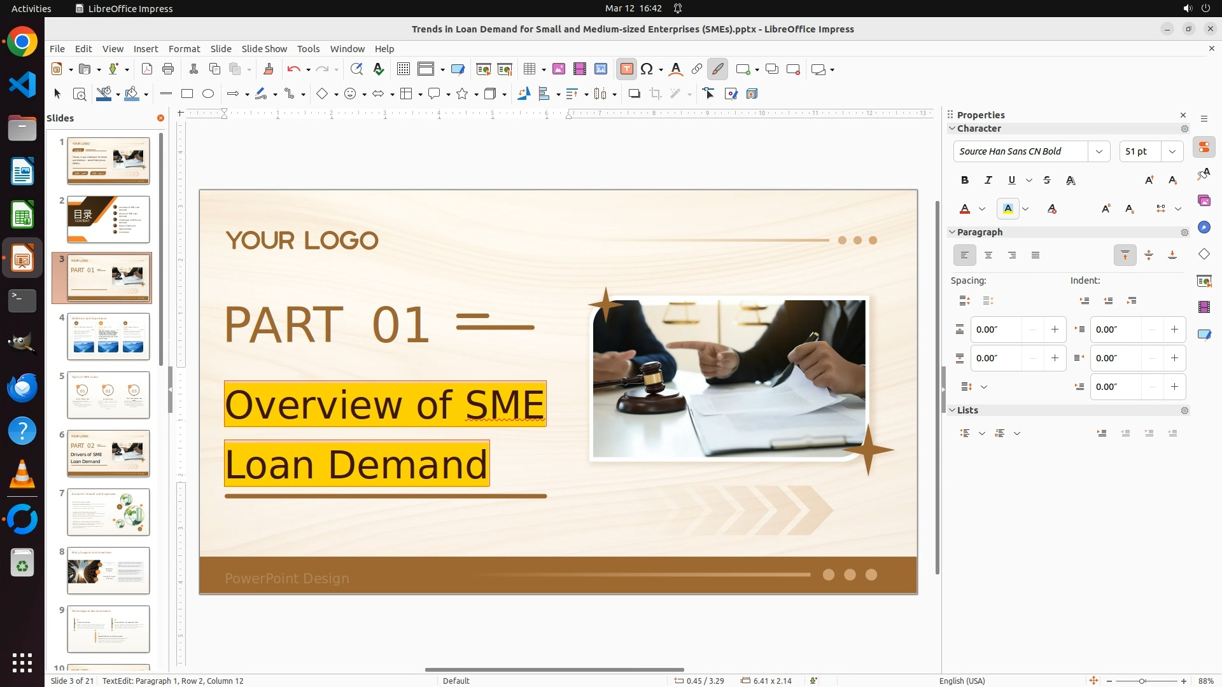Click the Print icon in toolbar
The width and height of the screenshot is (1222, 687).
(168, 69)
